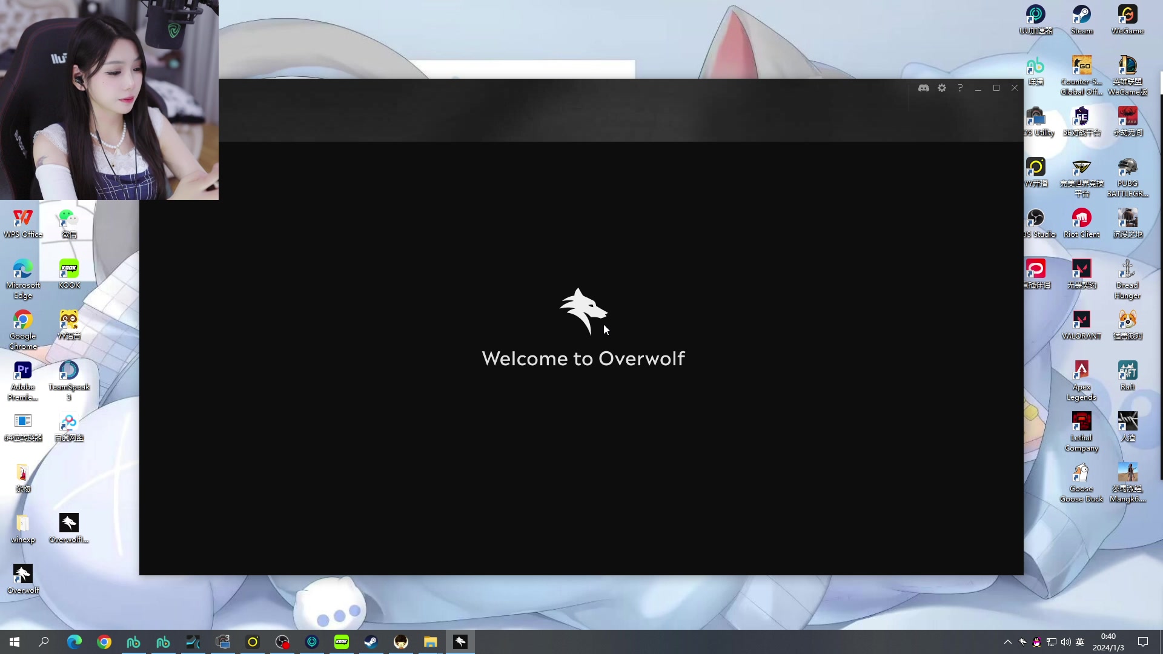
Task: Select WPS Office desktop shortcut
Action: click(x=23, y=223)
